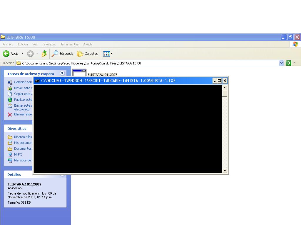The width and height of the screenshot is (301, 225).
Task: Open the Herramientas menu
Action: pos(69,44)
